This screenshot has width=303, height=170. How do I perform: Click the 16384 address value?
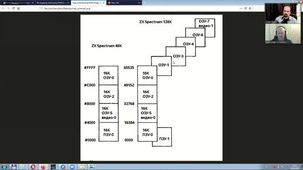click(x=129, y=123)
